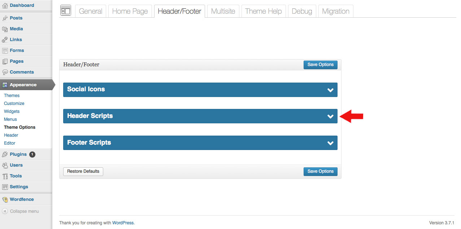Open the Migration tab
461x229 pixels.
pyautogui.click(x=335, y=11)
